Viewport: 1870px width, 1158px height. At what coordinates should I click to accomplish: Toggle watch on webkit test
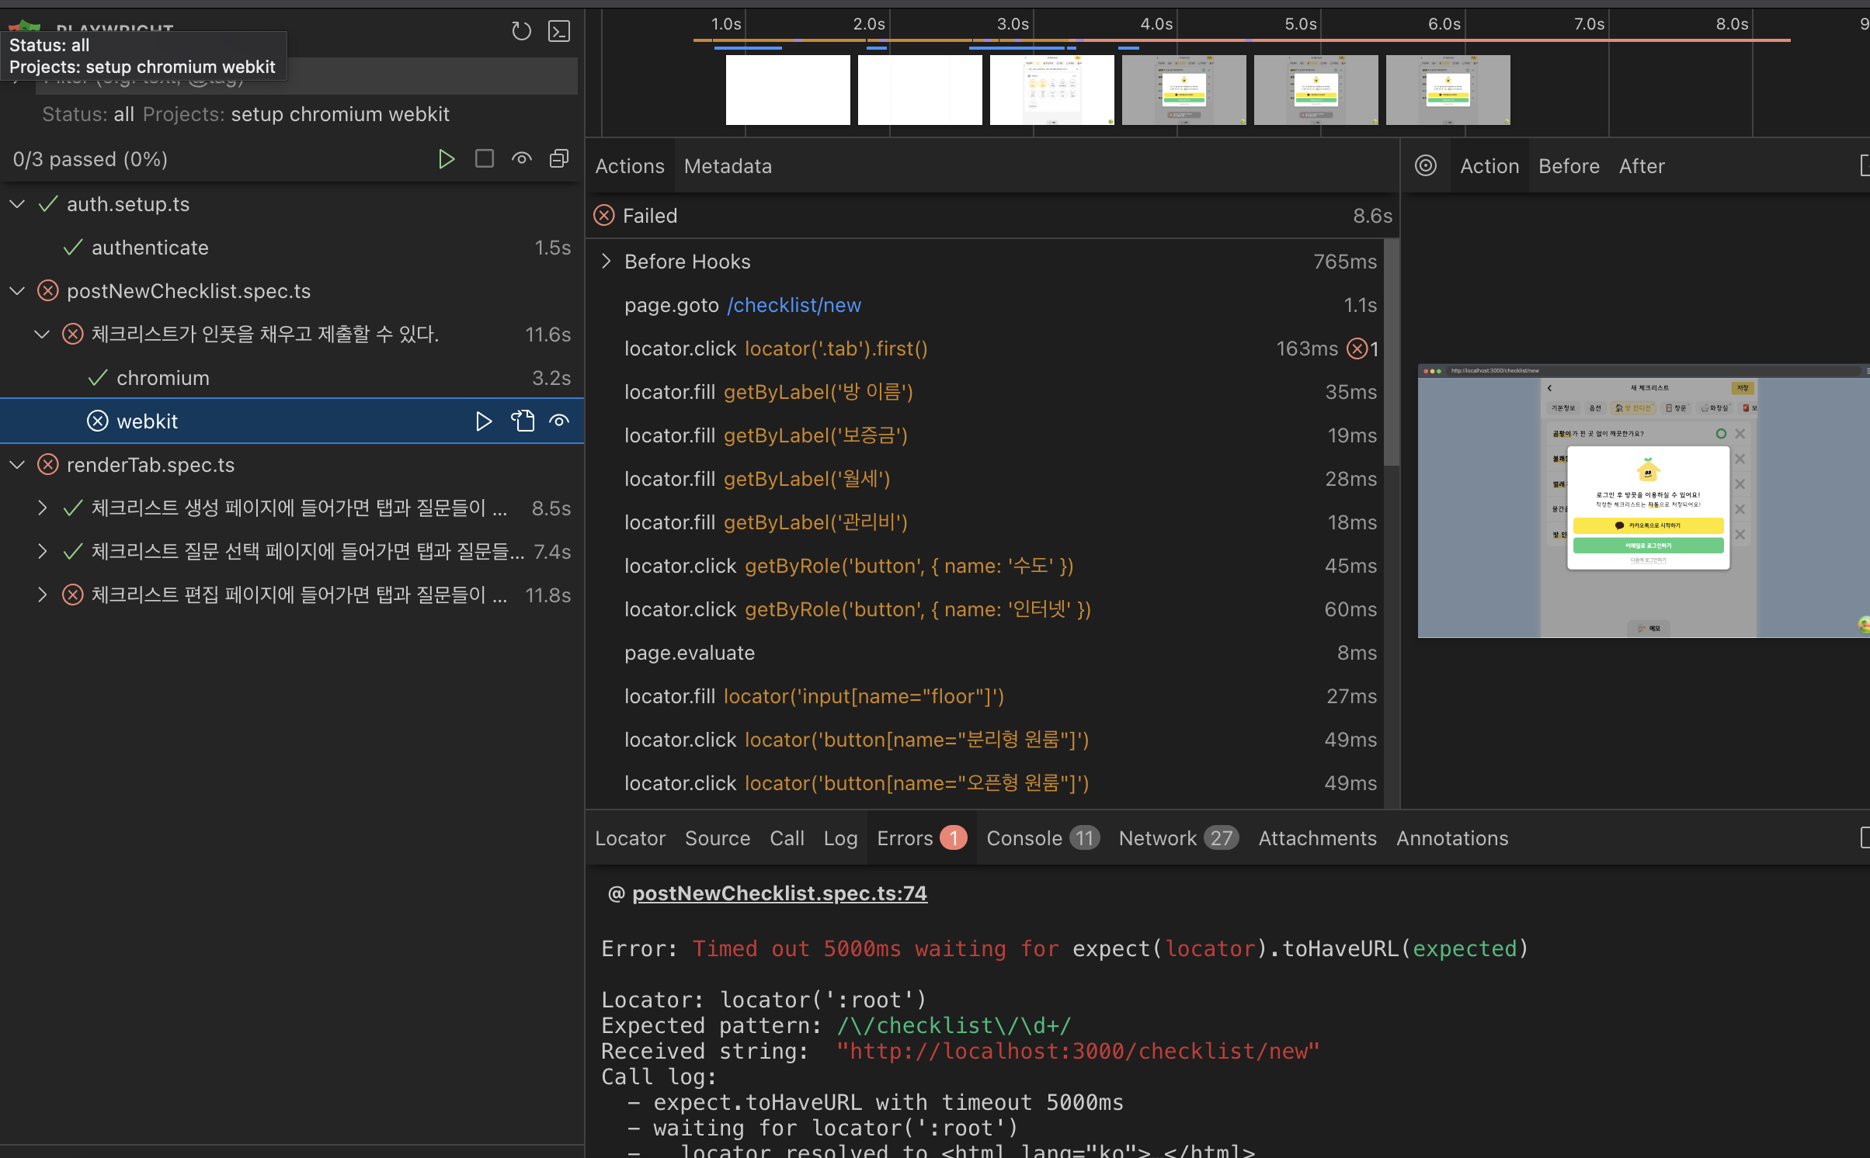(559, 421)
